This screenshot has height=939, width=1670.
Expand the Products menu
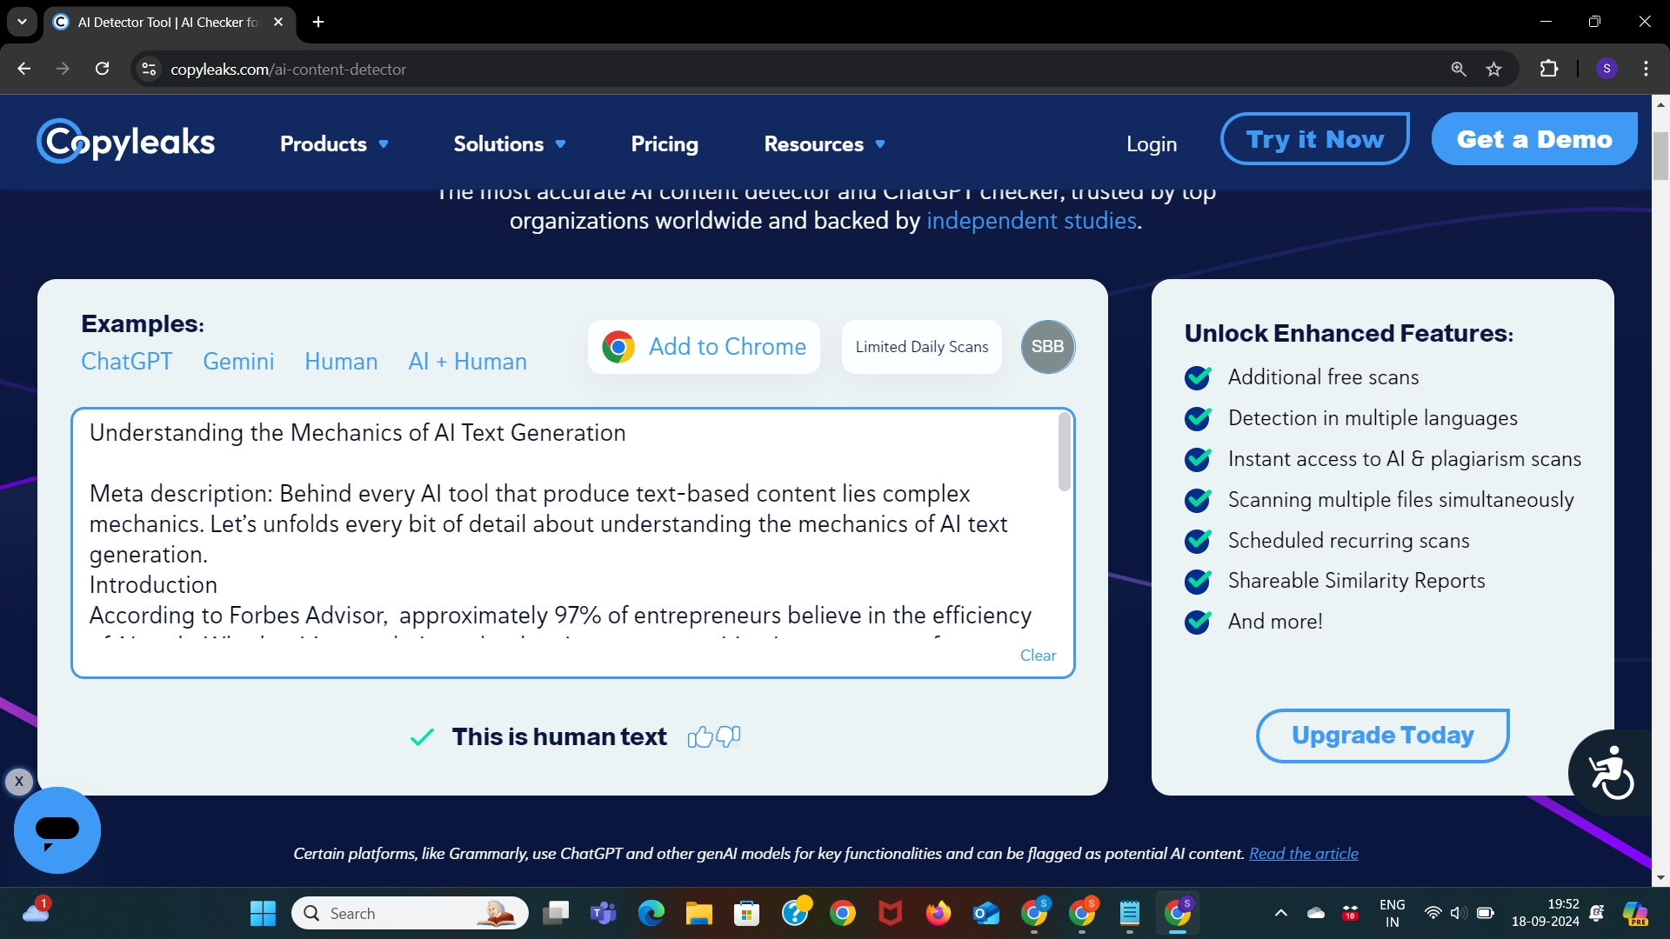click(x=334, y=143)
